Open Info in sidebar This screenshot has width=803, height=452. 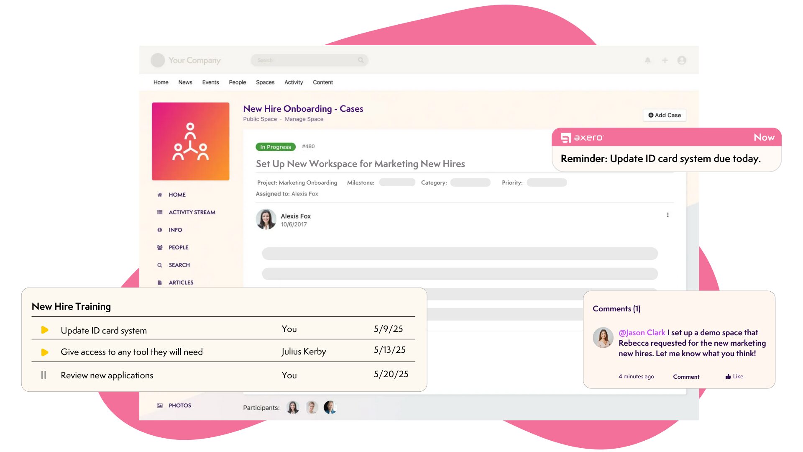click(175, 230)
